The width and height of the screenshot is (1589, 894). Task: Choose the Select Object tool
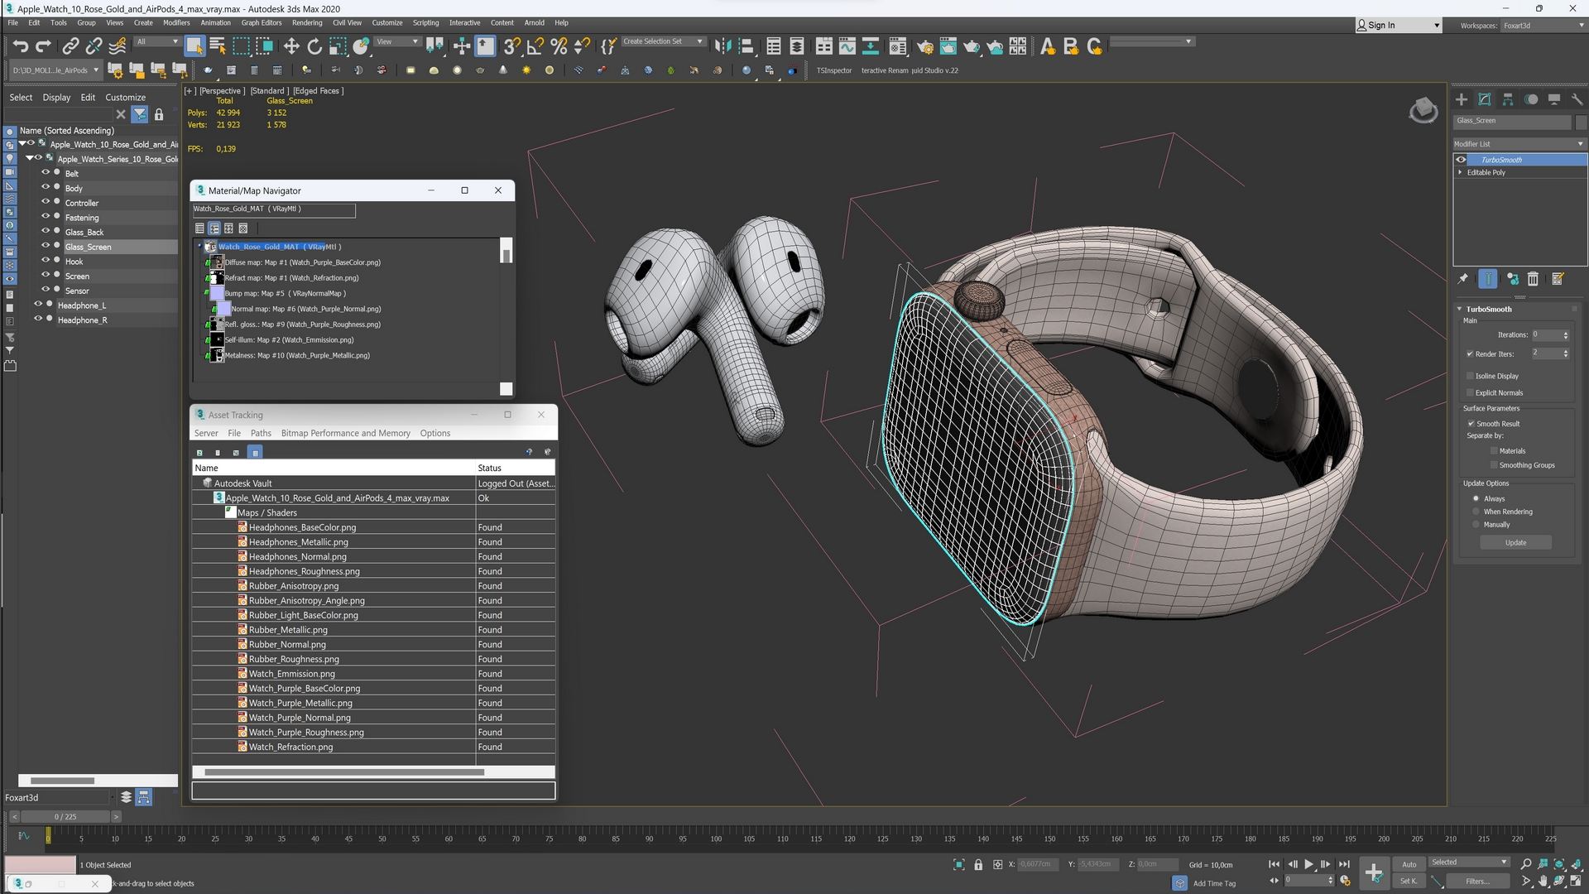click(194, 46)
